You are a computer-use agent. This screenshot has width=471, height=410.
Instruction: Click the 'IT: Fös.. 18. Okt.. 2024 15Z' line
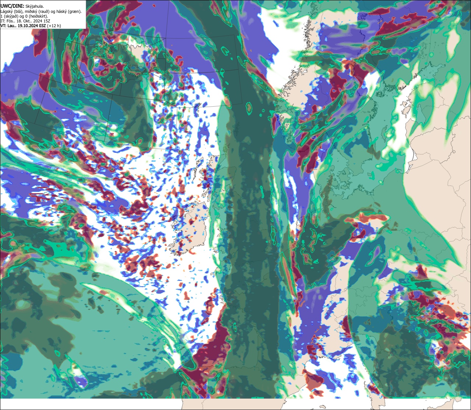coord(25,21)
